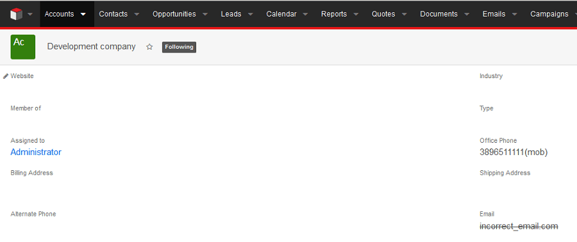577x242 pixels.
Task: Click the Type field label
Action: coord(487,108)
